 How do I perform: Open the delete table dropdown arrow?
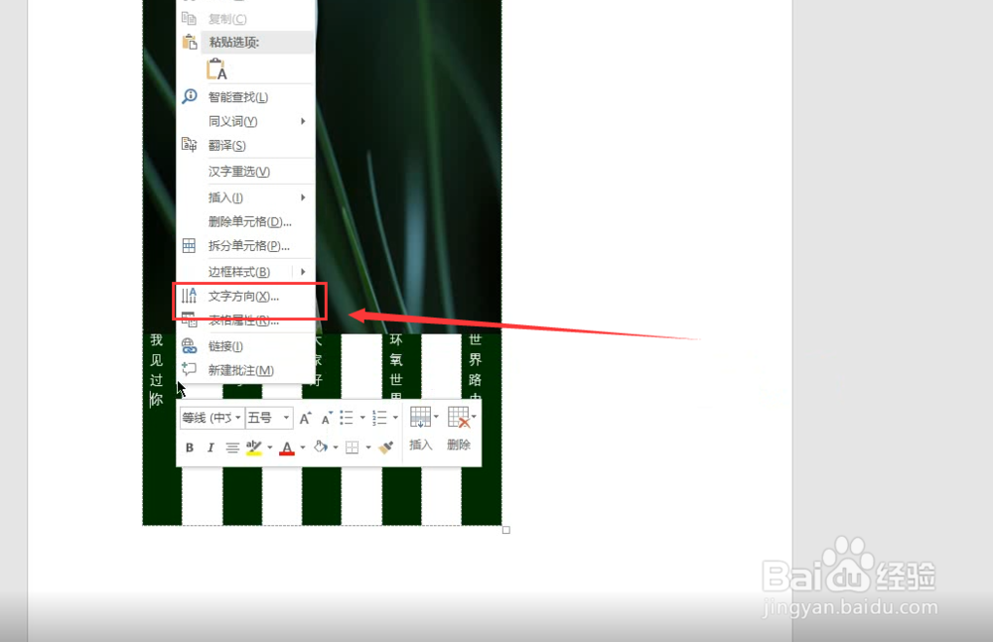coord(475,417)
